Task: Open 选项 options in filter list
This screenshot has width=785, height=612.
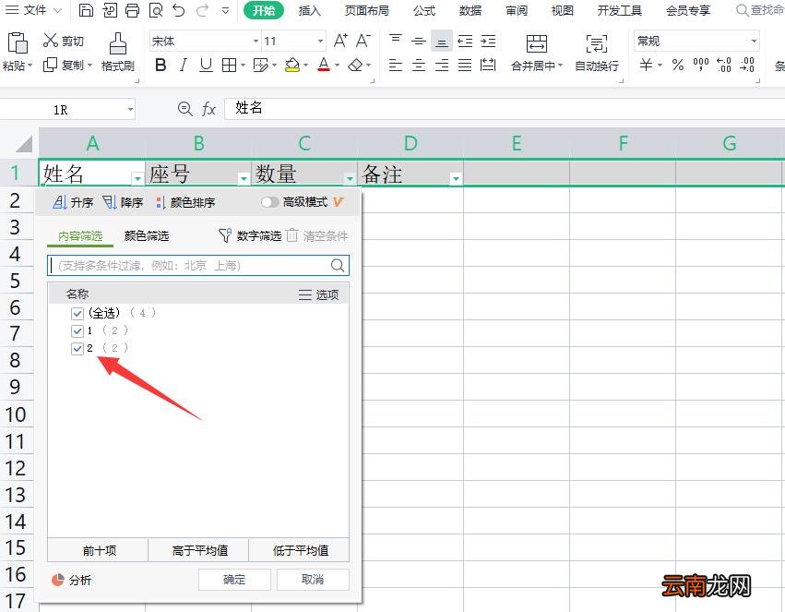Action: pyautogui.click(x=318, y=295)
